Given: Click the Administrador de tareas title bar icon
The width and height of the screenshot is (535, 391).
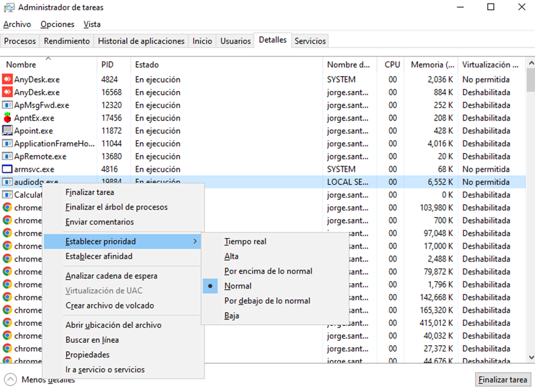Looking at the screenshot, I should coord(9,7).
